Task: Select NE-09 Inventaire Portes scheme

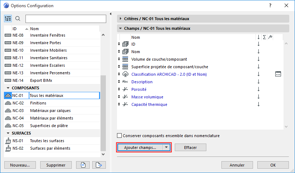Action: 52,43
